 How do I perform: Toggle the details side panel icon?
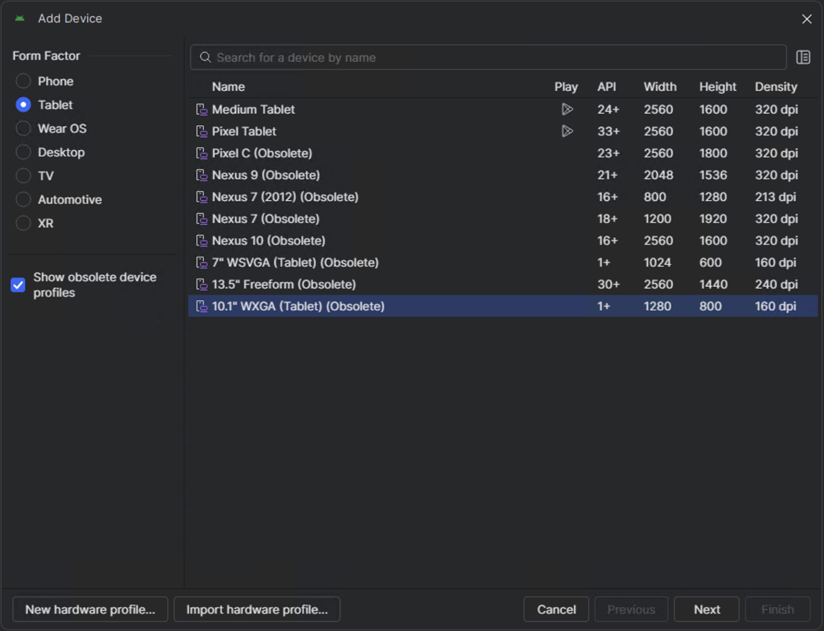point(803,58)
